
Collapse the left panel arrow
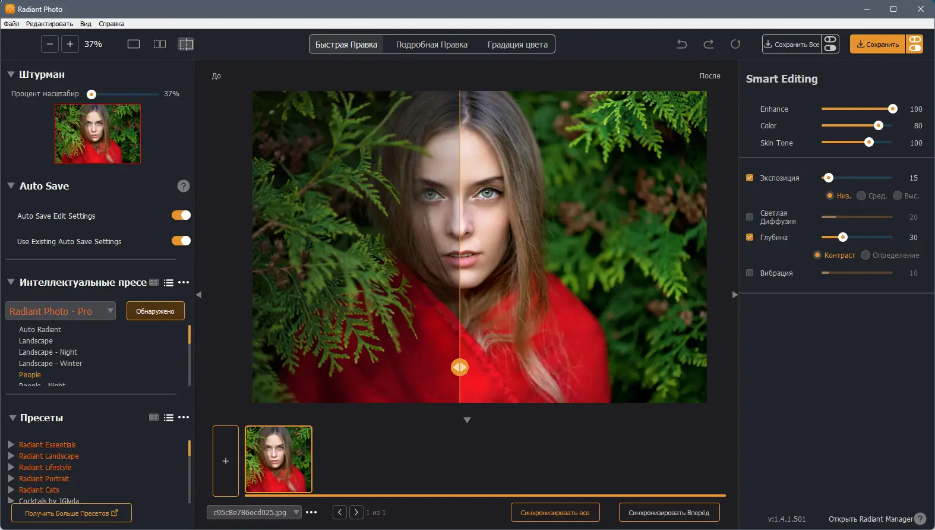coord(198,295)
